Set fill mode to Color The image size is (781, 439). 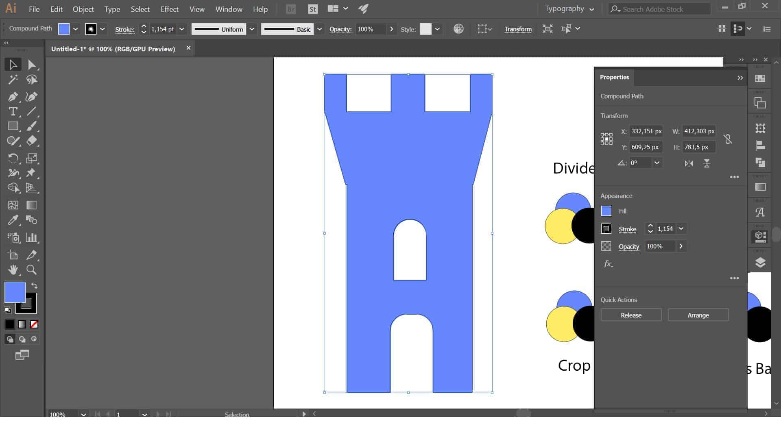10,324
